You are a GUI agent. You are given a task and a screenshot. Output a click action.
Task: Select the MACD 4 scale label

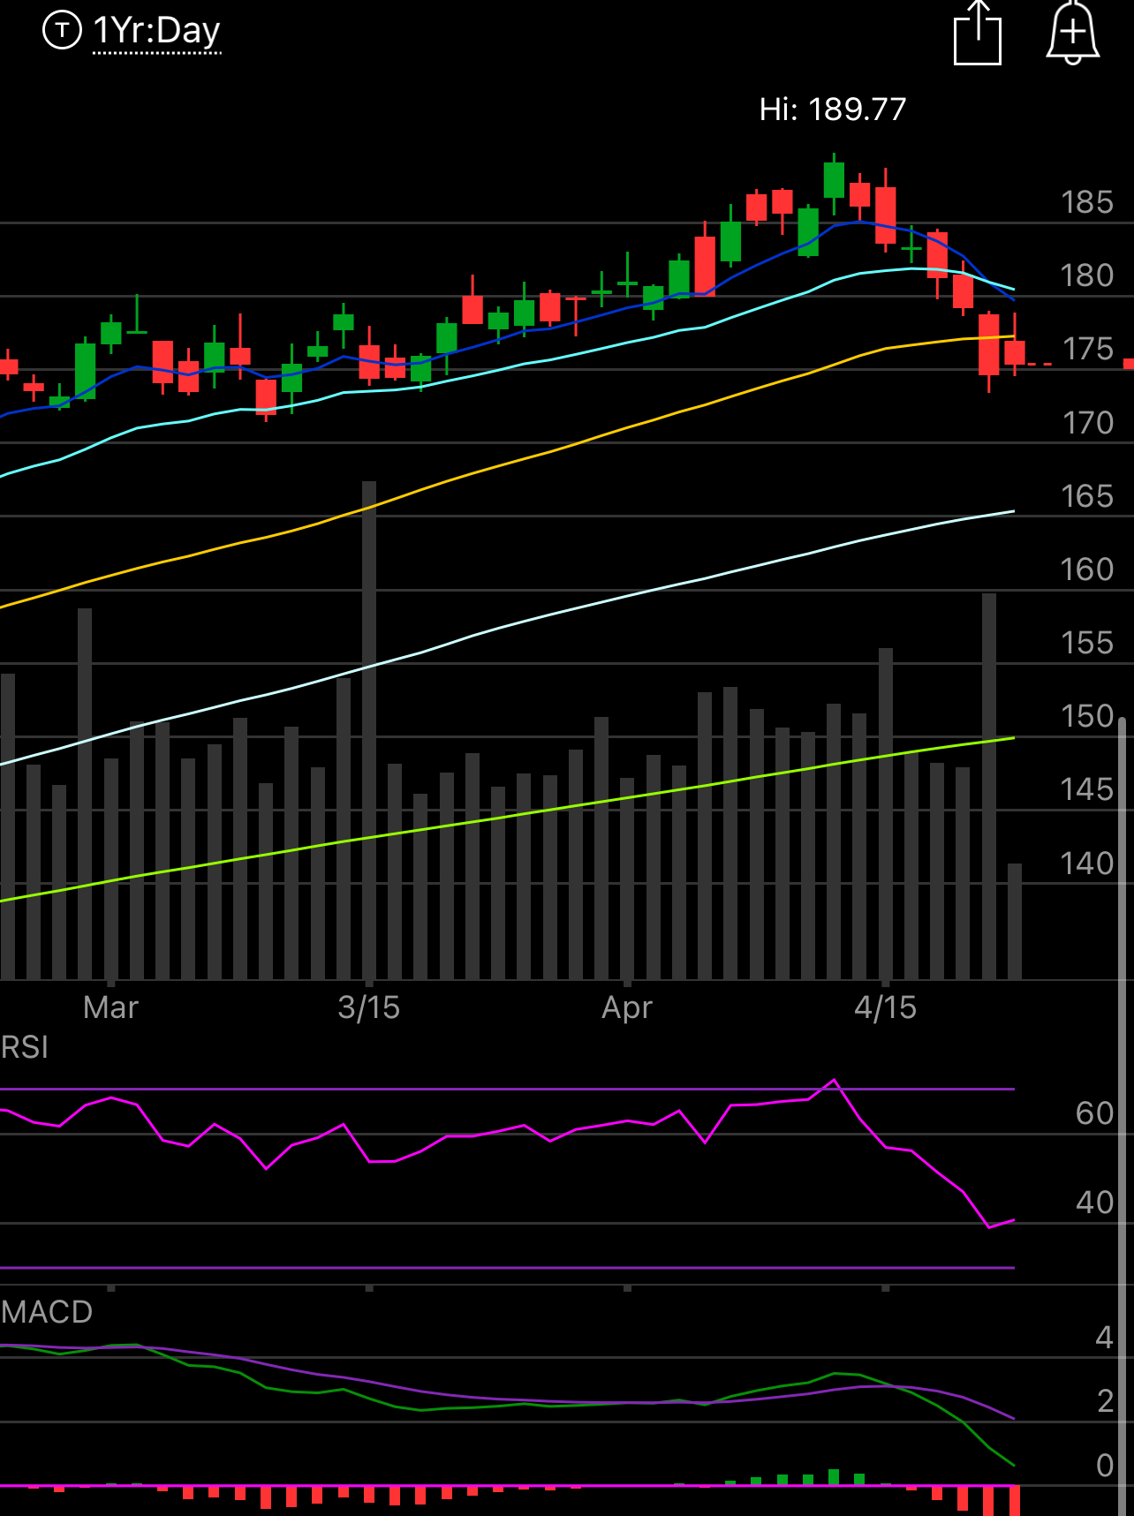pos(1104,1338)
